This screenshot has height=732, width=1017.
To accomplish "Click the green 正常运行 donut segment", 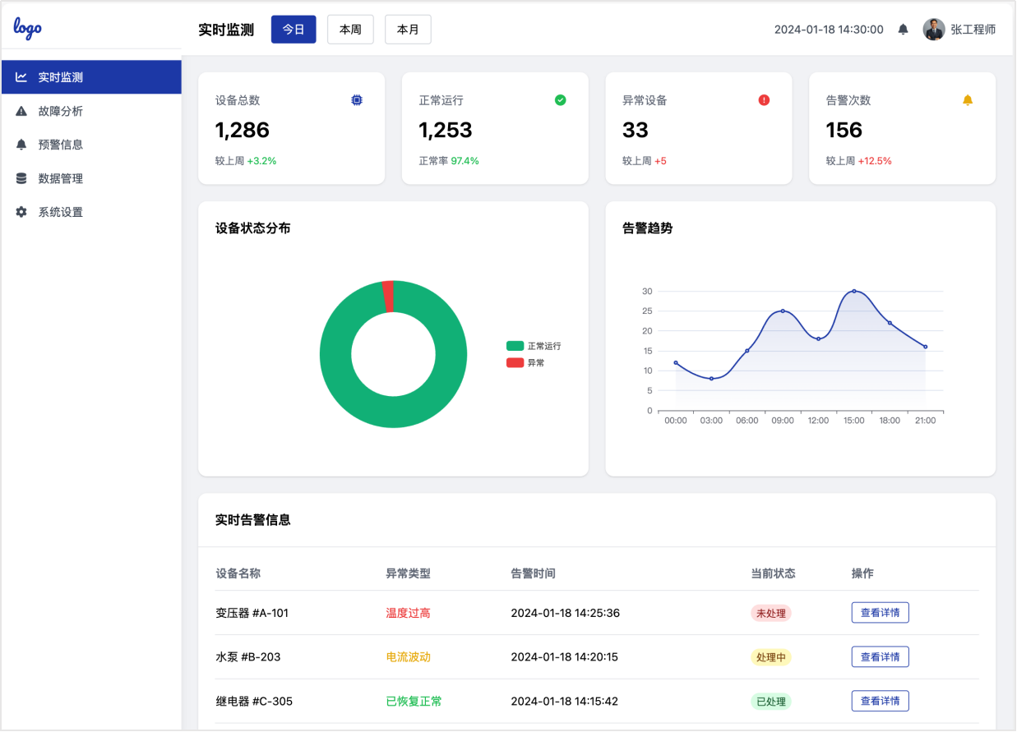I will pos(393,412).
